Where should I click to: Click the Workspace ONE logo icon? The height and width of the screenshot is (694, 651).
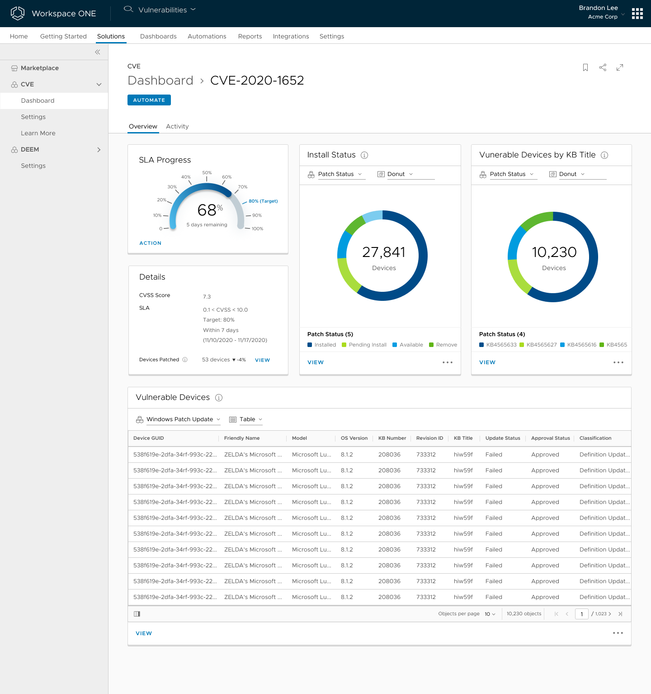tap(18, 13)
